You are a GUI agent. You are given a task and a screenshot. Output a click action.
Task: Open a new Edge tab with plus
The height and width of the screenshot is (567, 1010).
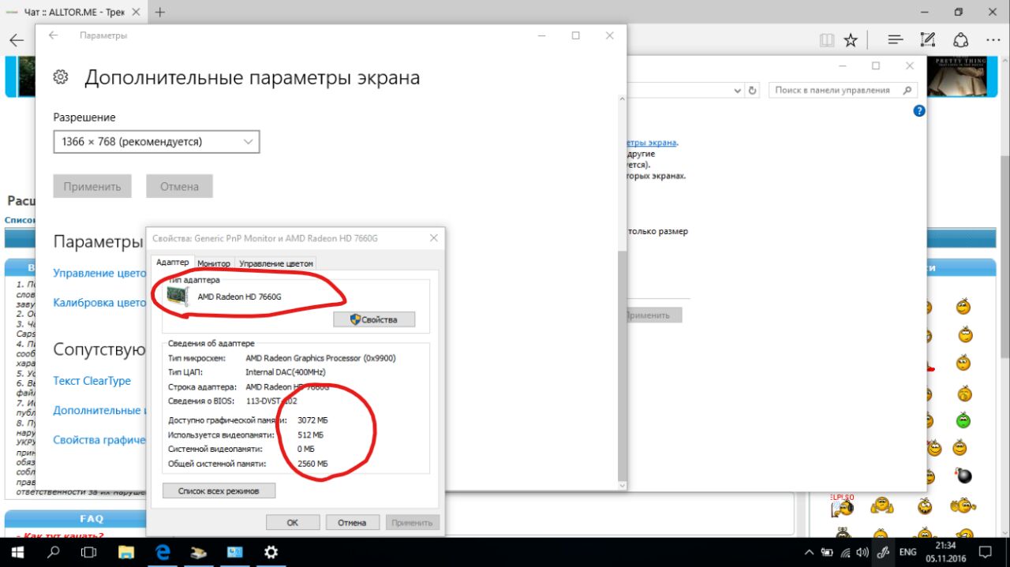160,12
